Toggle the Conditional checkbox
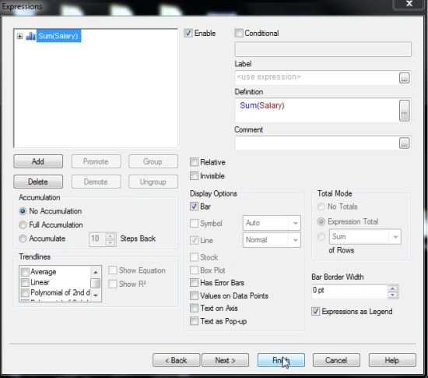 pos(239,34)
